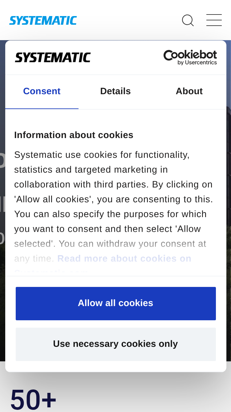Click the Information about cookies heading

coord(74,135)
